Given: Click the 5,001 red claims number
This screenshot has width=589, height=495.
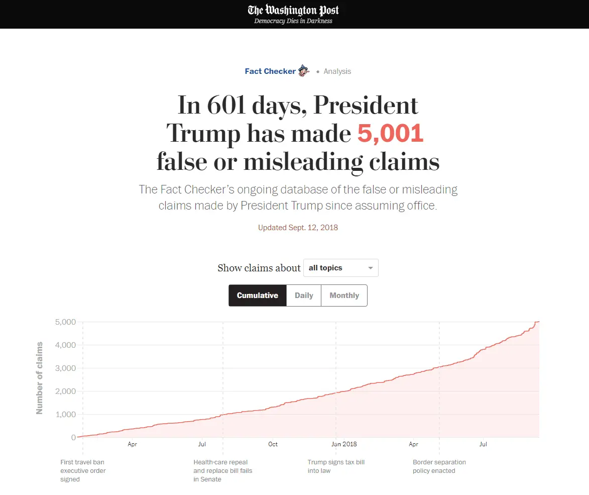Looking at the screenshot, I should (x=391, y=133).
